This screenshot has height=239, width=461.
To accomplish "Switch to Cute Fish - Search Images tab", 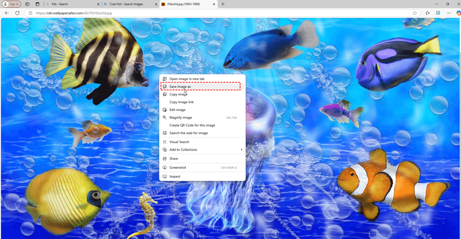I will tap(127, 4).
